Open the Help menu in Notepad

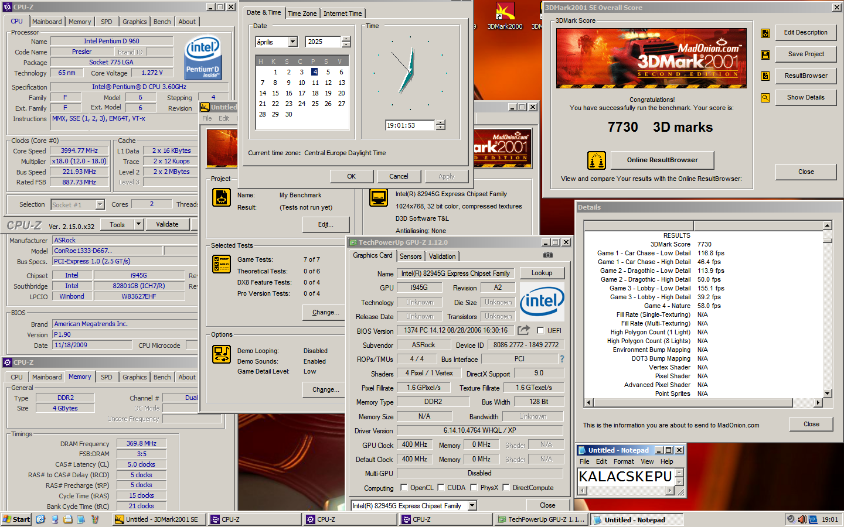667,461
